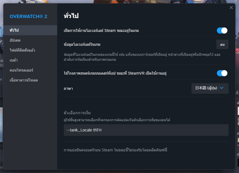Open the ภาษา language dropdown
The width and height of the screenshot is (239, 173).
pyautogui.click(x=210, y=88)
